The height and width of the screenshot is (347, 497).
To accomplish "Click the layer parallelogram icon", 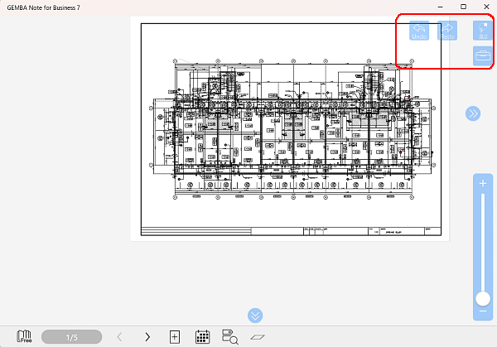I will coord(258,337).
